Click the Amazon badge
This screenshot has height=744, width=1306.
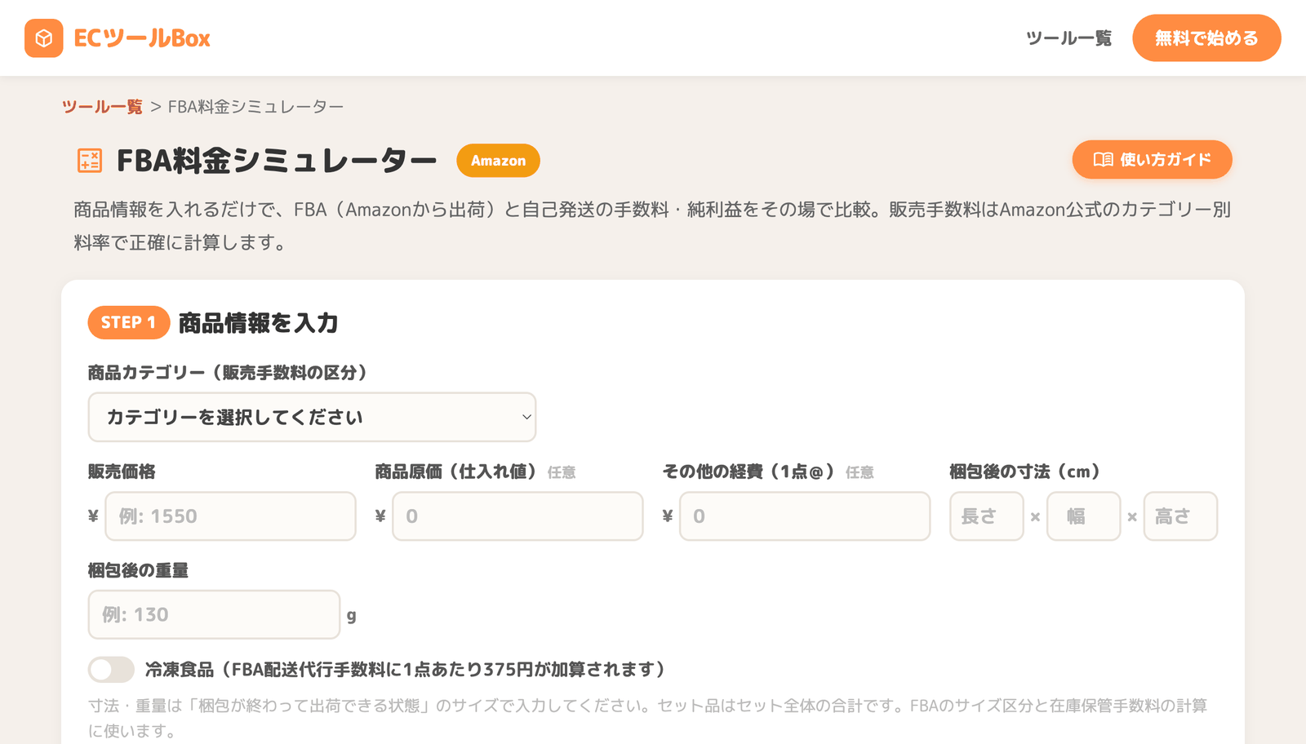498,161
